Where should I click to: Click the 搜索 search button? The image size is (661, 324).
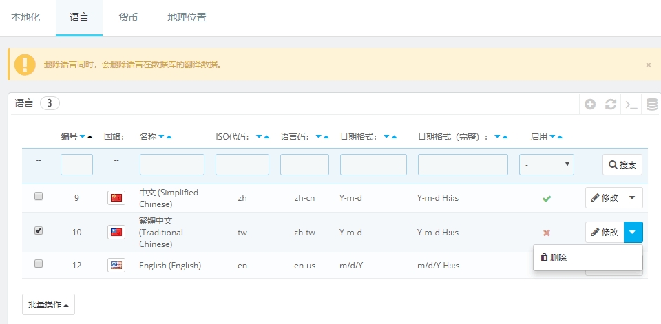(622, 165)
